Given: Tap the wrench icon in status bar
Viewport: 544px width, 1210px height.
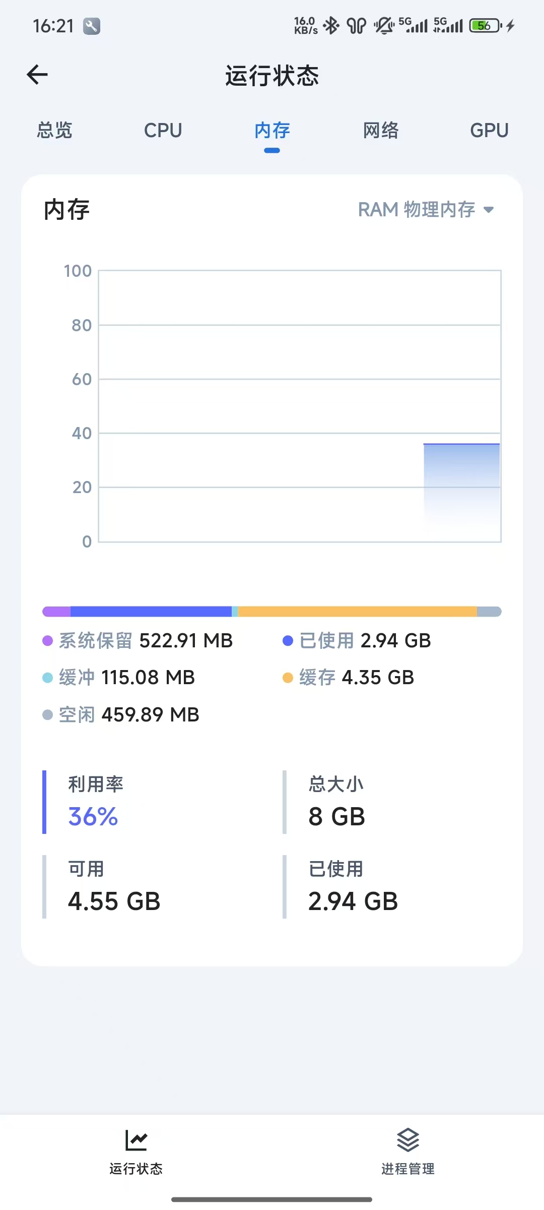Looking at the screenshot, I should [92, 26].
